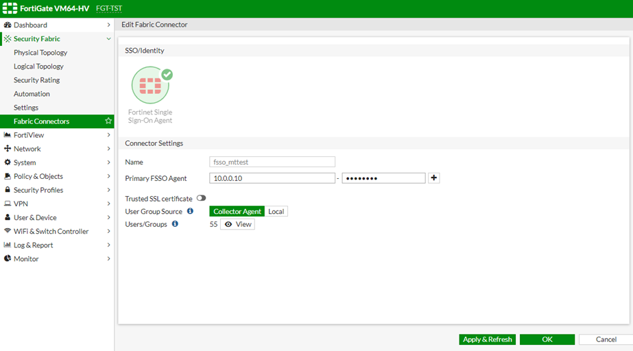
Task: Open the Physical Topology page
Action: pos(40,53)
